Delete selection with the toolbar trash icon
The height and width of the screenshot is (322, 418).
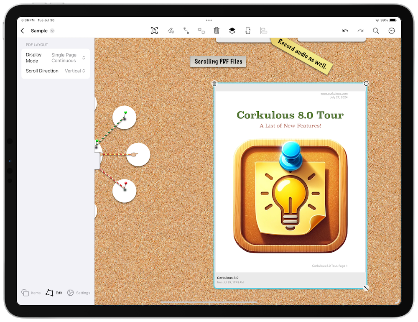click(217, 31)
